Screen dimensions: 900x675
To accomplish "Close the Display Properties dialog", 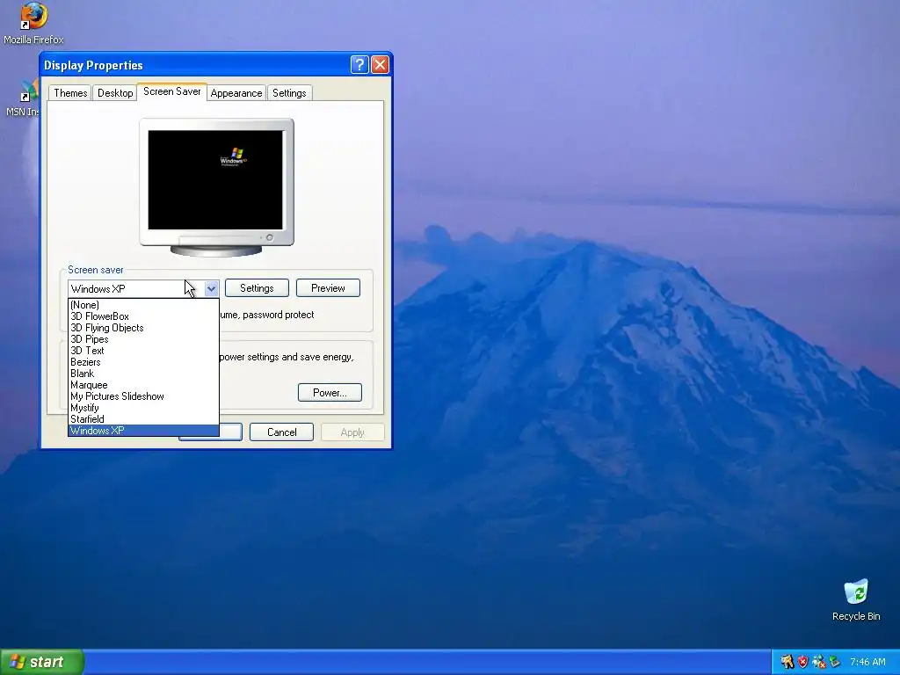I will (x=380, y=65).
